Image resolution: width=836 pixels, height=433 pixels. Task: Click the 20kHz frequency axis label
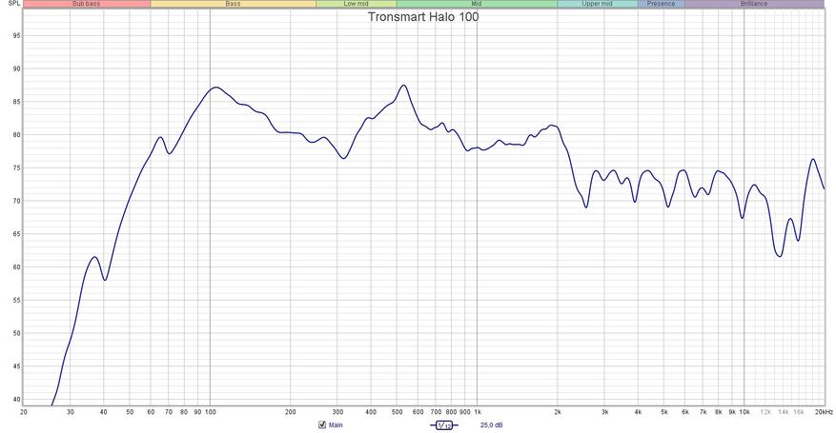click(x=824, y=412)
